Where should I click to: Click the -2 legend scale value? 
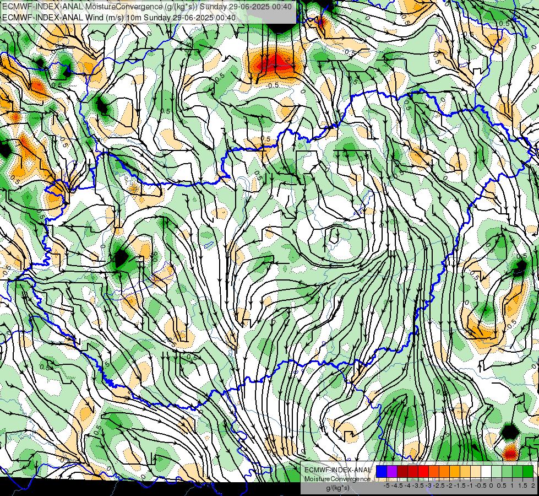[449, 486]
